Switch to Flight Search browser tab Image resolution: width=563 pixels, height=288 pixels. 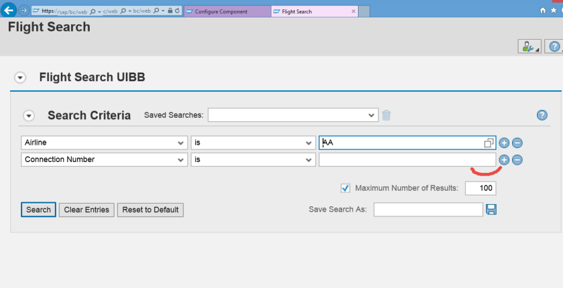pyautogui.click(x=314, y=11)
